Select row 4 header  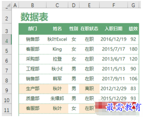[7, 40]
